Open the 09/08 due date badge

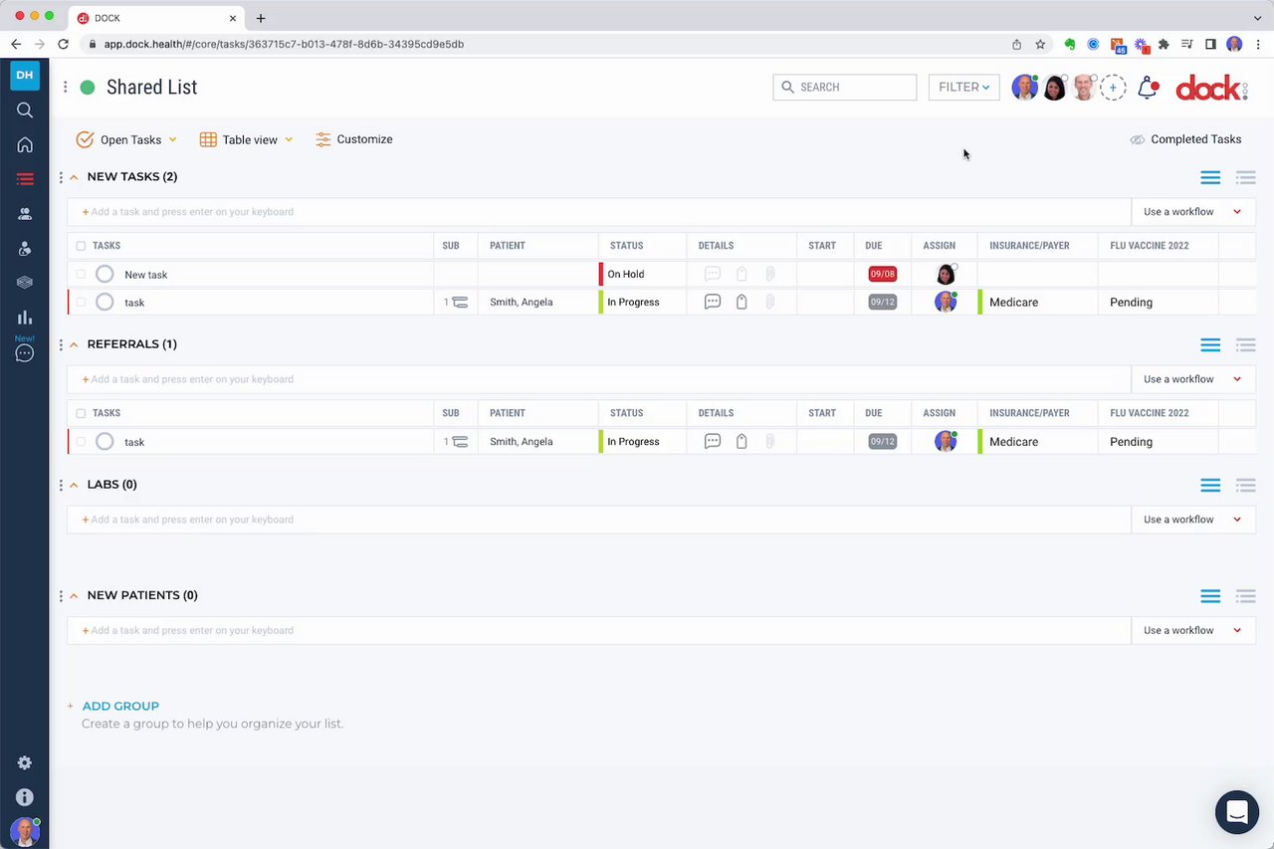click(882, 274)
